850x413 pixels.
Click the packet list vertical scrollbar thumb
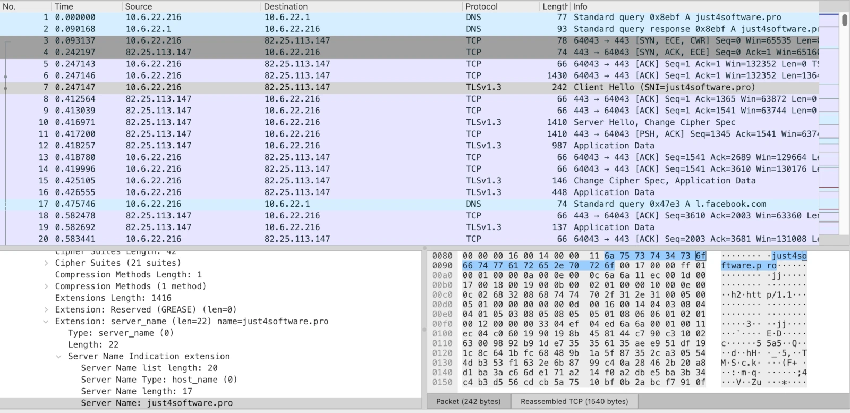coord(845,20)
